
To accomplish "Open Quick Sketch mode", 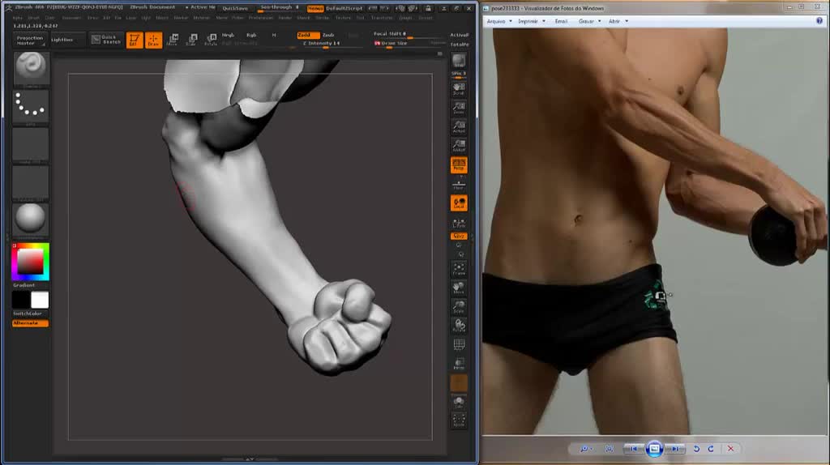I will pos(106,40).
